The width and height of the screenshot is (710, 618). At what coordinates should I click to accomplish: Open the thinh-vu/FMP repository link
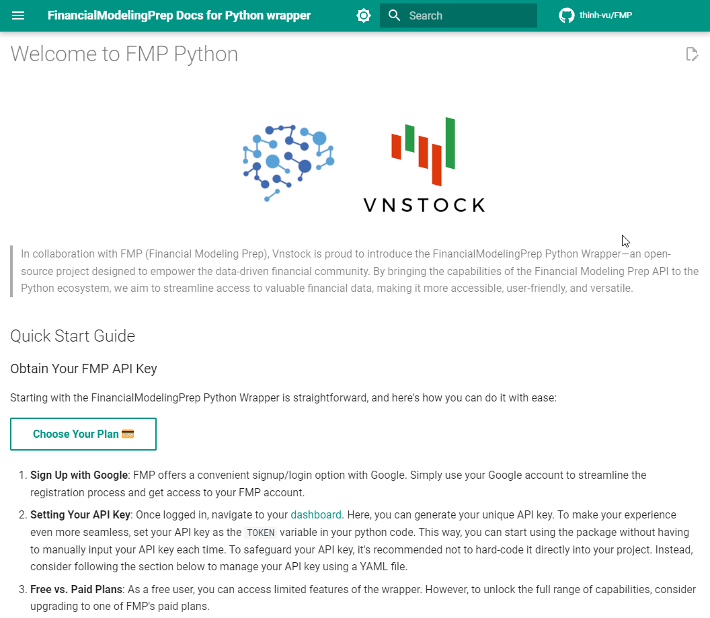tap(605, 15)
